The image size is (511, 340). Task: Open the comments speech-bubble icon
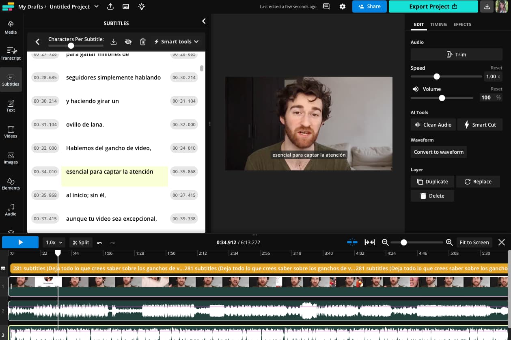tap(326, 6)
